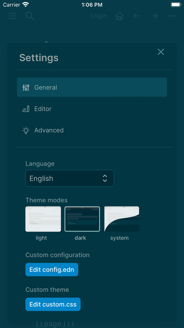The image size is (184, 328).
Task: Close the Settings dialog
Action: 161,52
